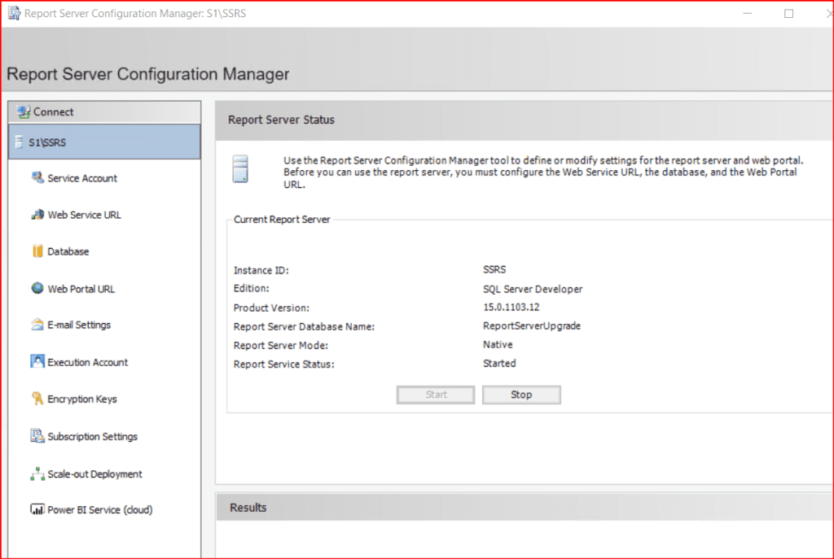Click the Execution Account user icon
Image resolution: width=834 pixels, height=559 pixels.
[x=37, y=362]
